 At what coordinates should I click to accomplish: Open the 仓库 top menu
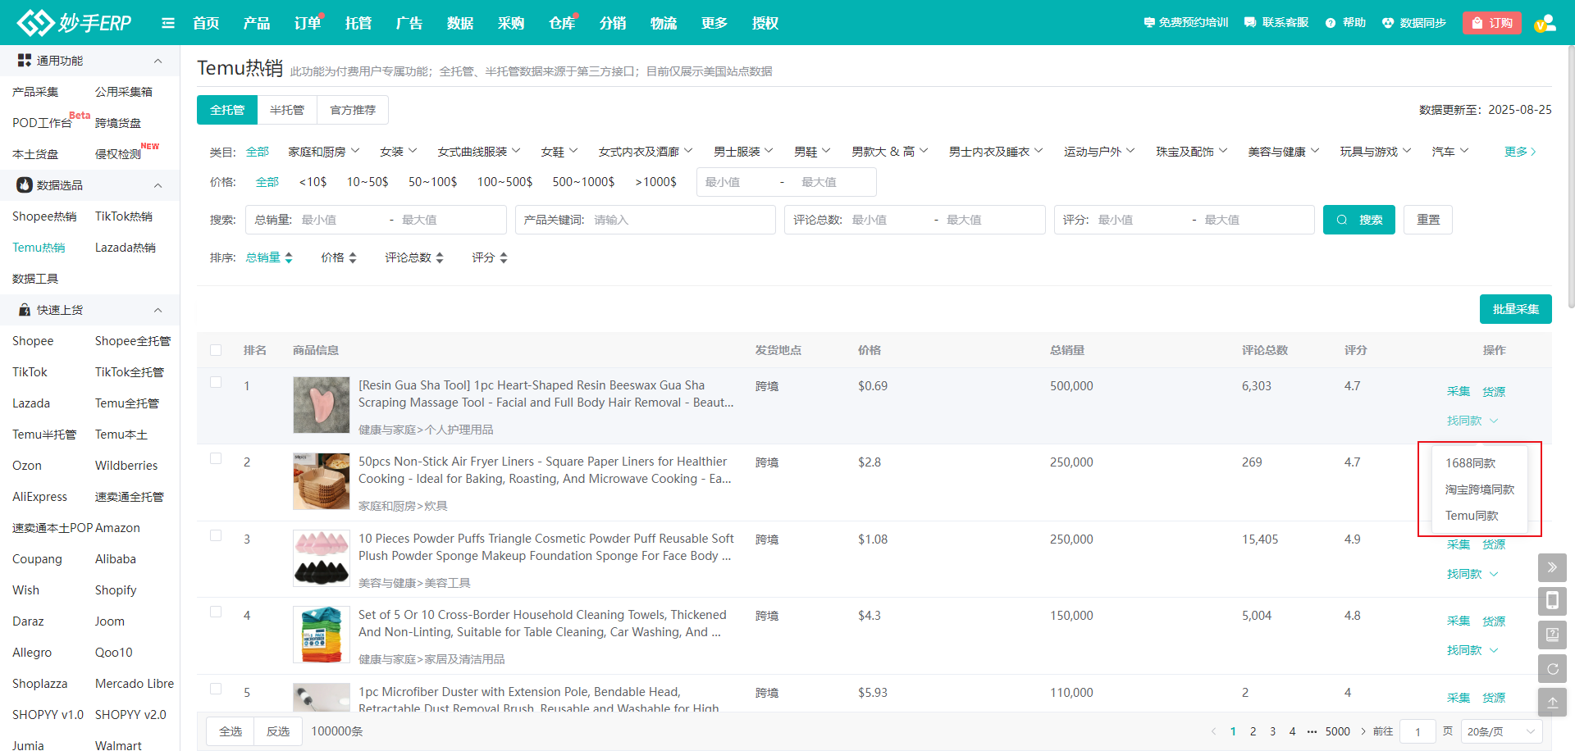click(562, 23)
